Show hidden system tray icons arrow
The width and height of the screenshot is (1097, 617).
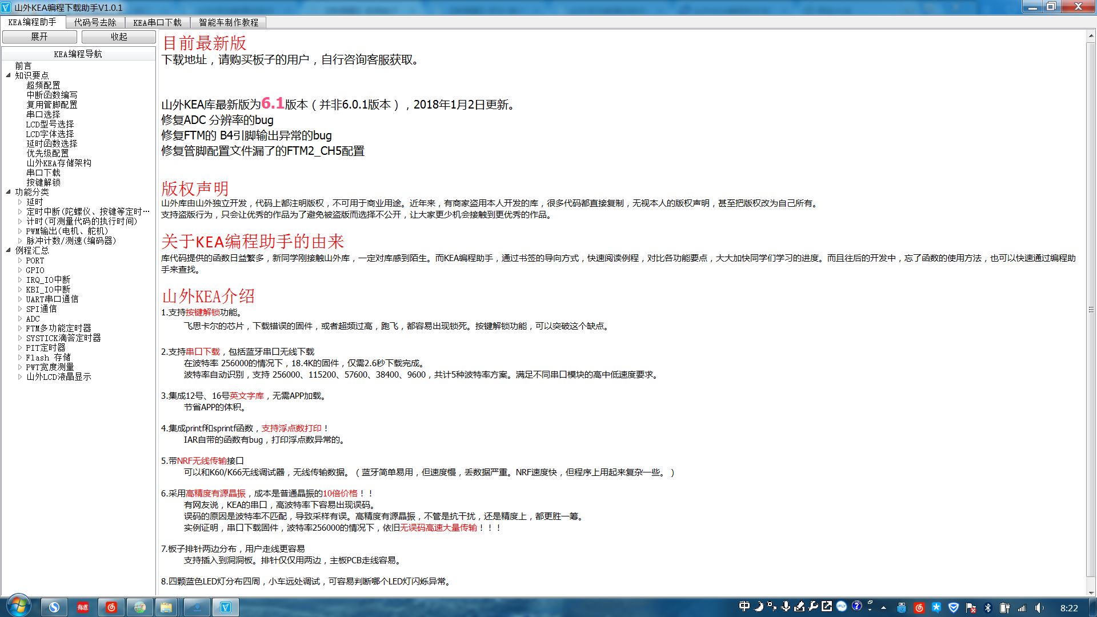tap(883, 608)
